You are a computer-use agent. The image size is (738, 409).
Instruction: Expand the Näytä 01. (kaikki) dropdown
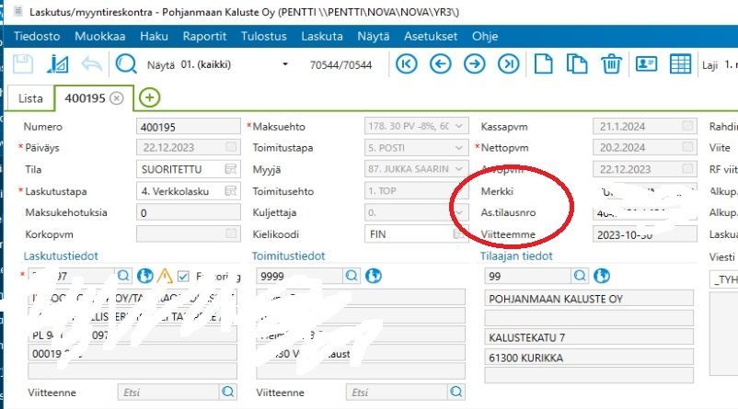point(285,64)
